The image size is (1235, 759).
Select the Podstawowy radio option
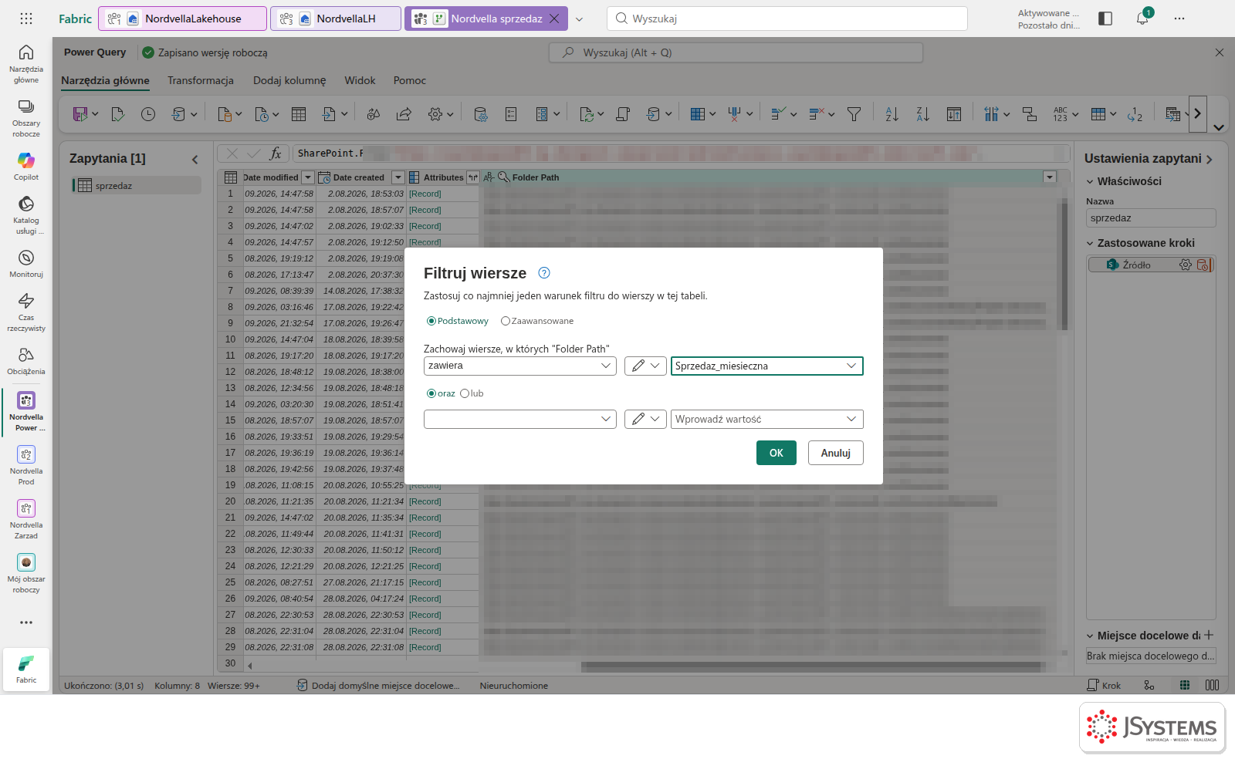pos(458,321)
